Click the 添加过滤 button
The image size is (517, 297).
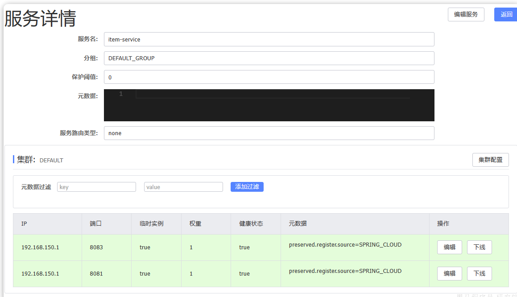pyautogui.click(x=247, y=186)
